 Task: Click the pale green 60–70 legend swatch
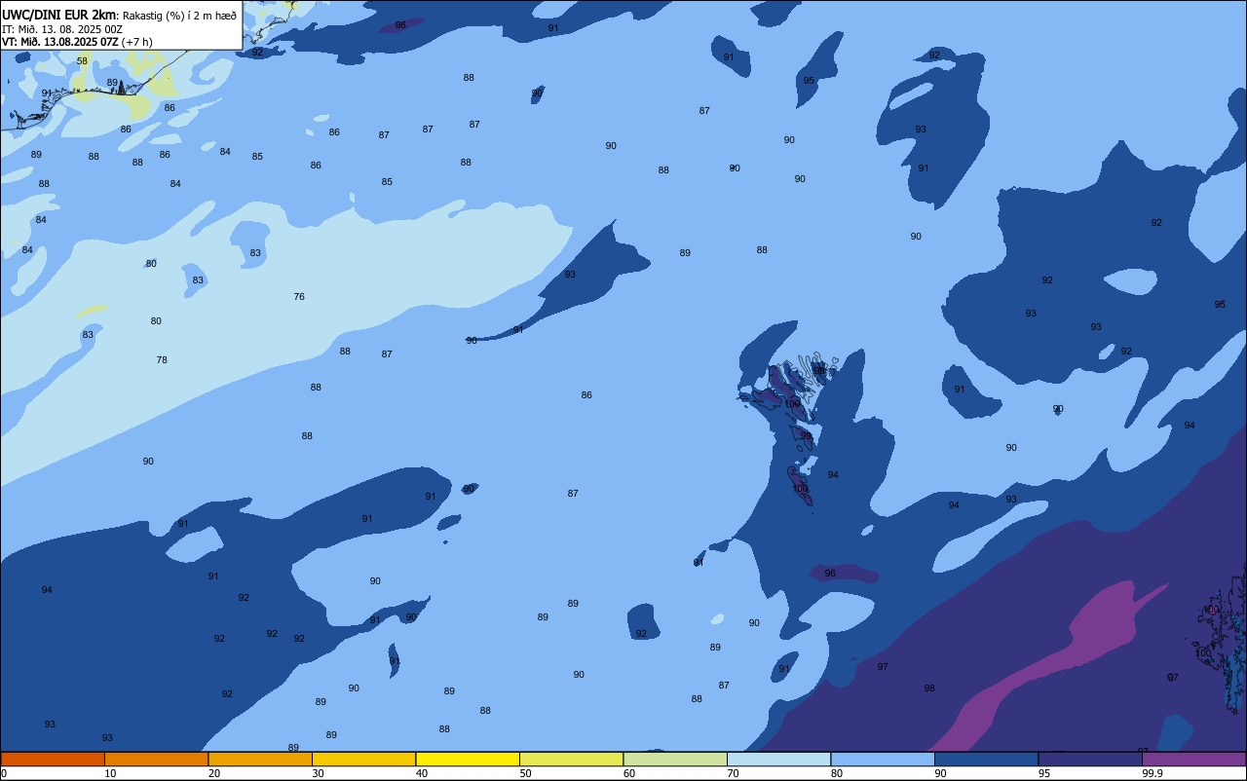point(675,759)
